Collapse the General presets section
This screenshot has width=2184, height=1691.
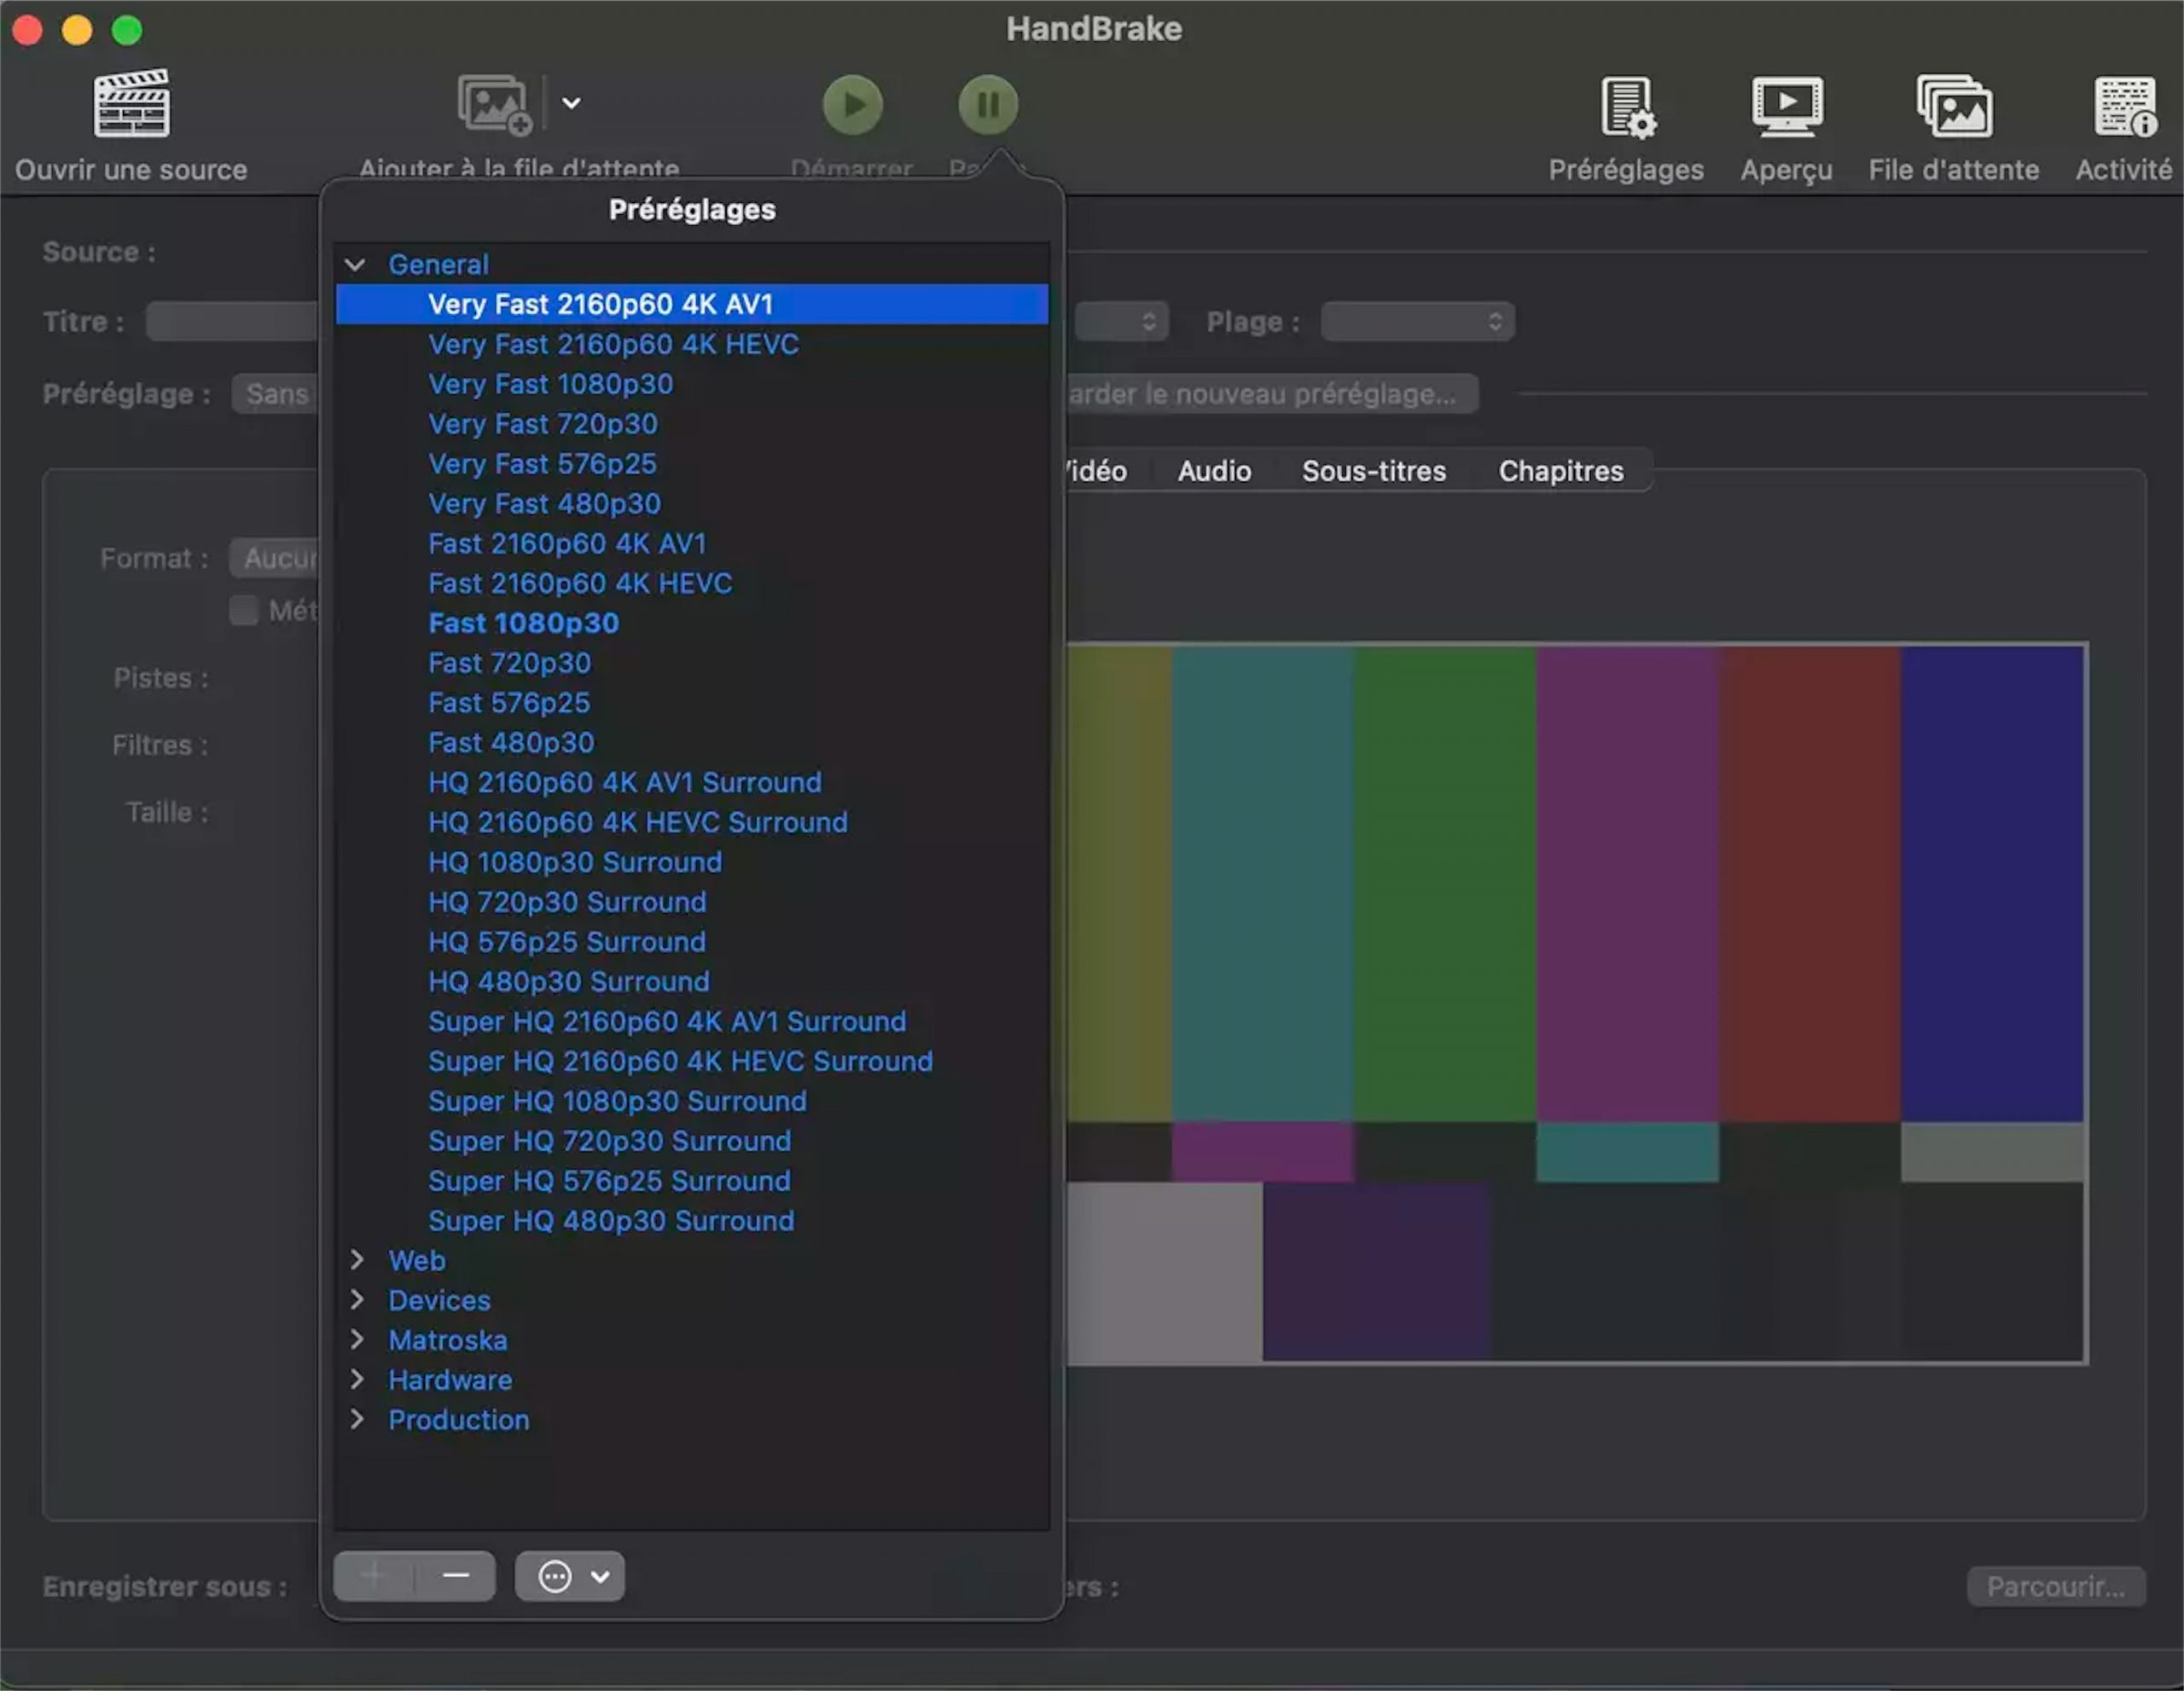[356, 264]
